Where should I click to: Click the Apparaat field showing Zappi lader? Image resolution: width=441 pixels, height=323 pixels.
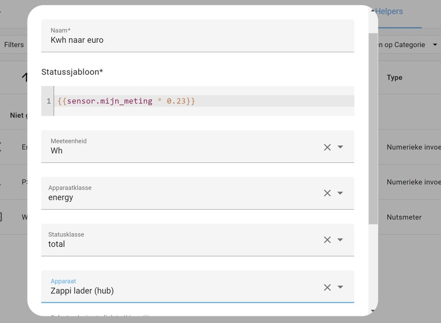[x=182, y=291]
